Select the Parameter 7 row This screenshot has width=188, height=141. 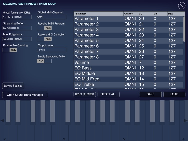129,52
